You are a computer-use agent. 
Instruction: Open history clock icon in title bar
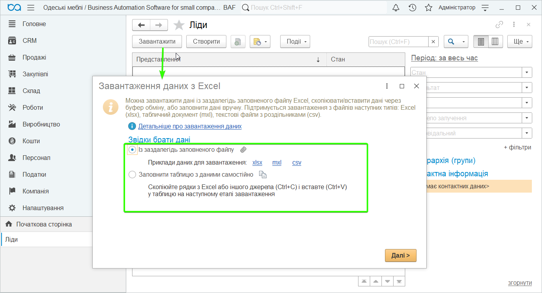412,7
